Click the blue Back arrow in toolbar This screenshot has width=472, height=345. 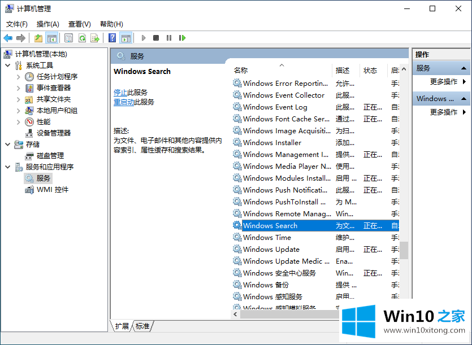pos(8,38)
